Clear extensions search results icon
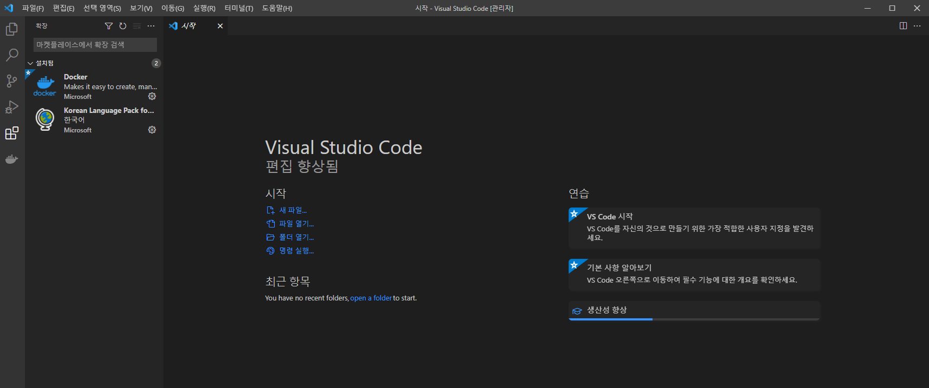This screenshot has height=388, width=929. click(x=137, y=26)
